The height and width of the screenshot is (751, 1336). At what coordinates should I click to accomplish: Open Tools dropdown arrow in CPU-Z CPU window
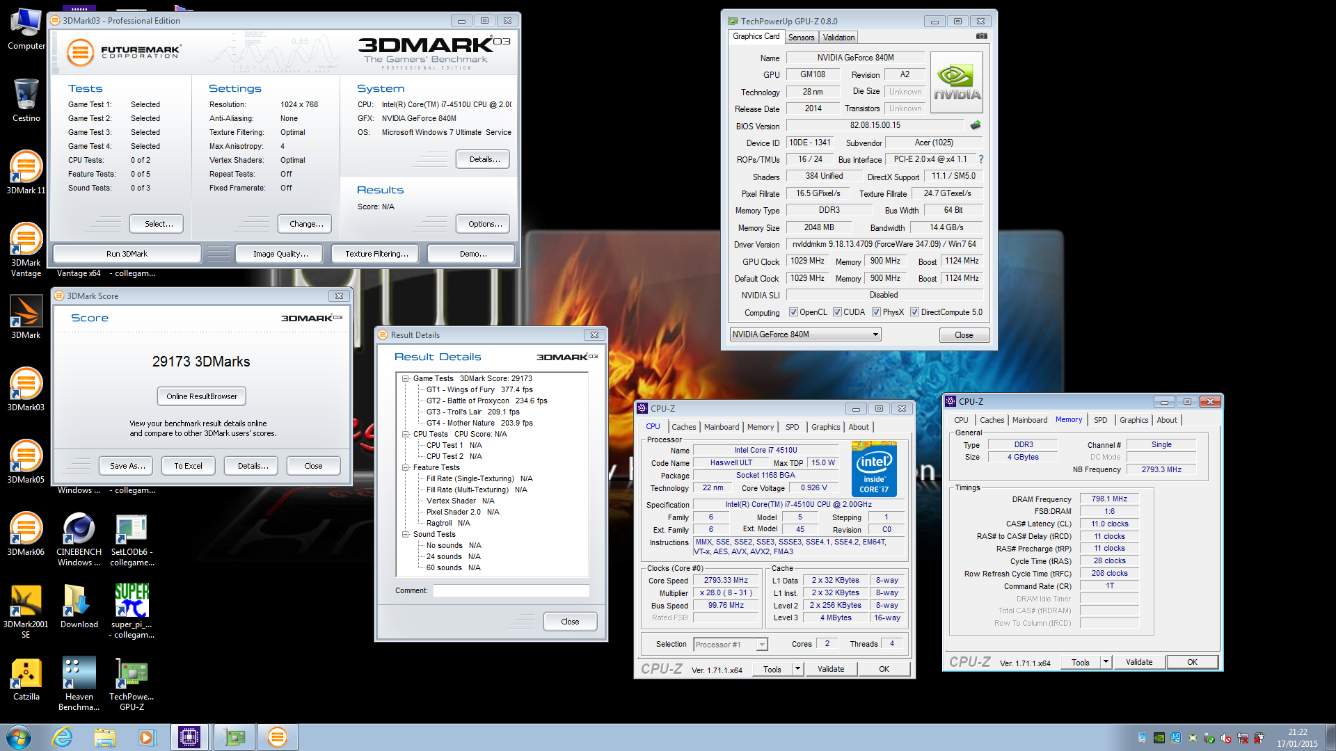coord(797,669)
